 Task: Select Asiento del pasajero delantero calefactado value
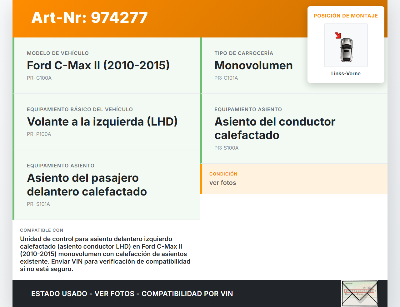[x=87, y=185]
